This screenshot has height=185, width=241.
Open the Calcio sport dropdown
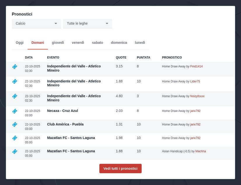tap(36, 23)
